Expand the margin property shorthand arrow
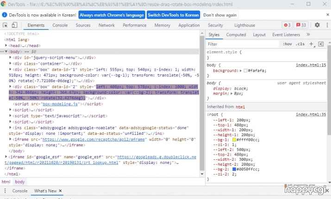This screenshot has height=199, width=331. tap(231, 94)
